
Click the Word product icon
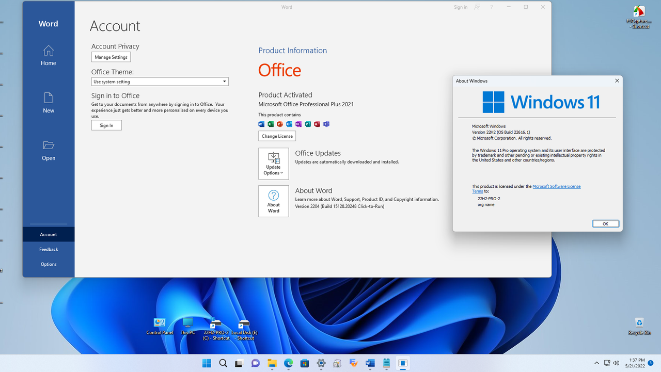[261, 124]
